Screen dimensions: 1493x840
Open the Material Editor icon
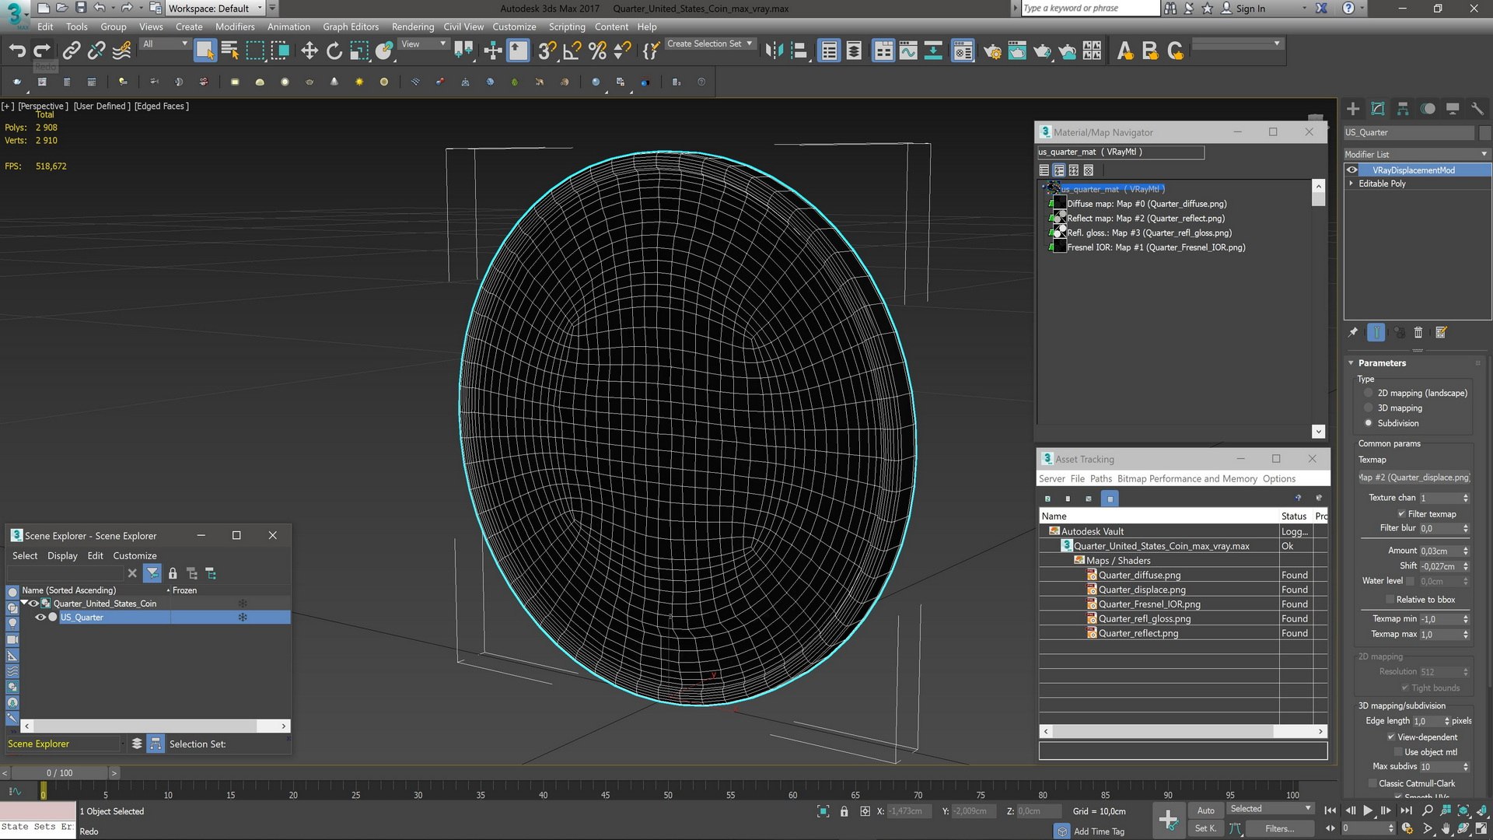tap(963, 51)
